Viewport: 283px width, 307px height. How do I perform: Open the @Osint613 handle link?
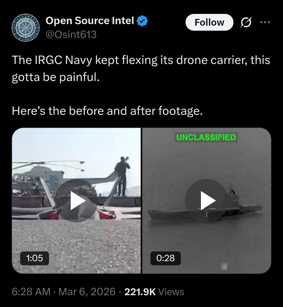[x=71, y=35]
